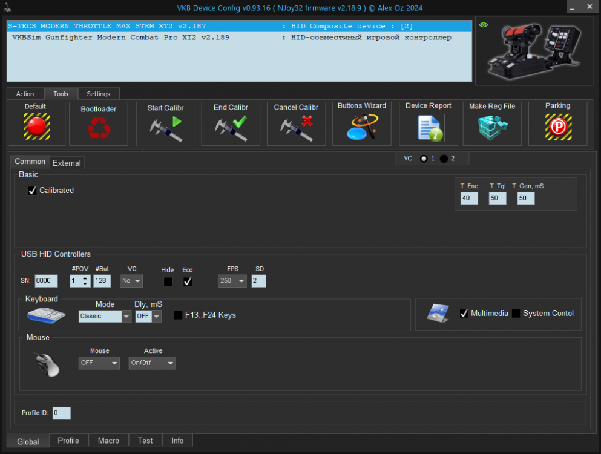Image resolution: width=601 pixels, height=454 pixels.
Task: Open the keyboard Mode dropdown showing Classic
Action: pos(105,316)
